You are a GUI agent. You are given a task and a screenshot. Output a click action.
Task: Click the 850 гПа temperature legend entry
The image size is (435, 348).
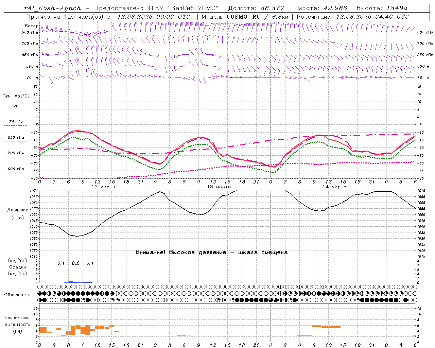16,138
